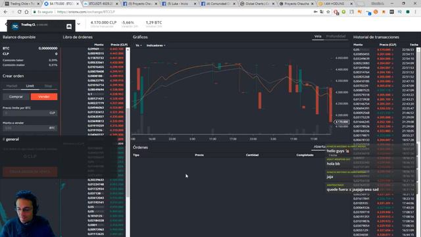Switch to the Proyecto Chaucha browser tab
The width and height of the screenshot is (421, 237).
coord(295,4)
